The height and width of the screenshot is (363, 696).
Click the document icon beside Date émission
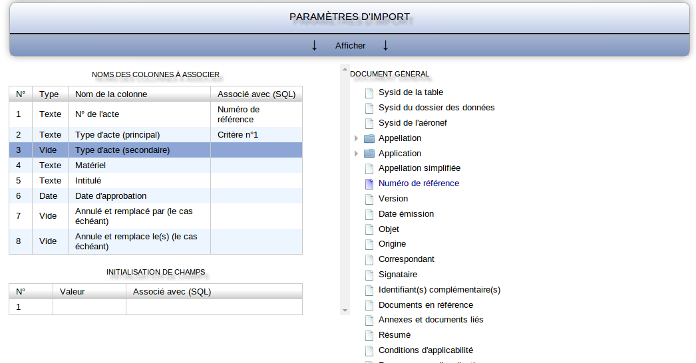[x=369, y=214]
